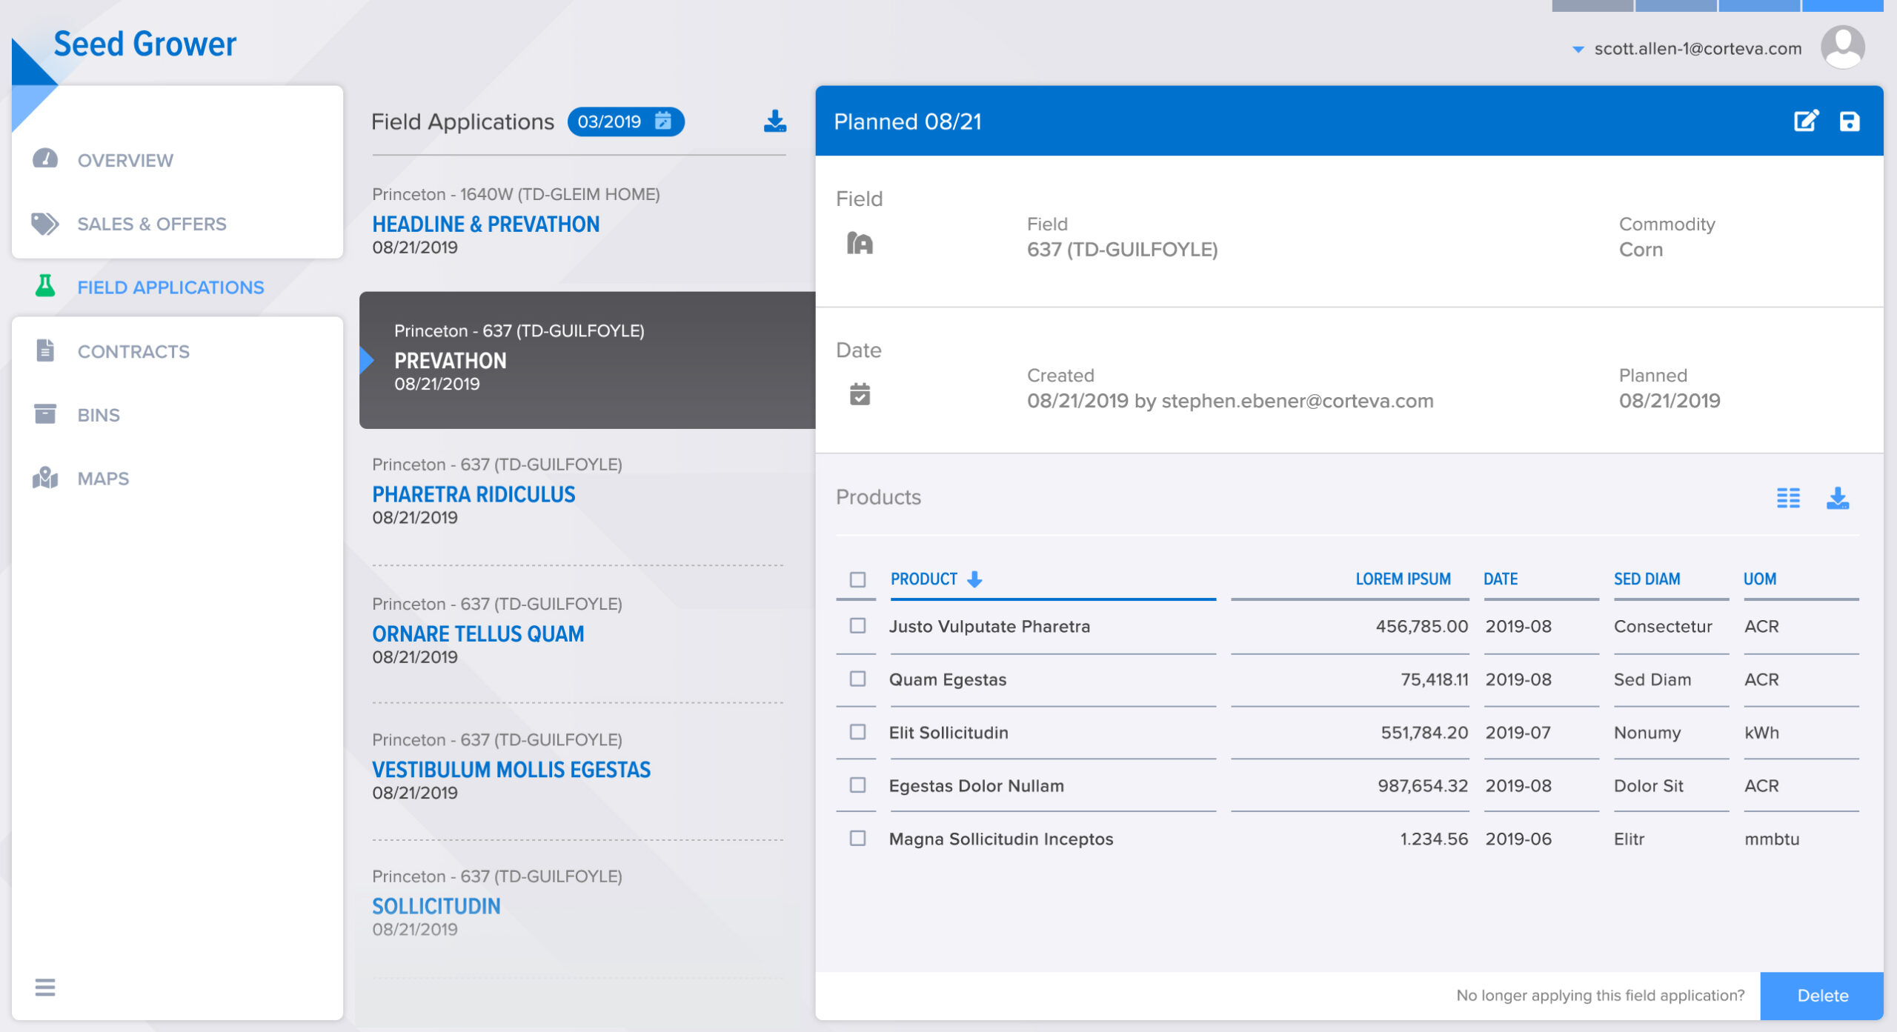Click the amount 75,418.11
Screen dimensions: 1897x1032
(x=1434, y=679)
